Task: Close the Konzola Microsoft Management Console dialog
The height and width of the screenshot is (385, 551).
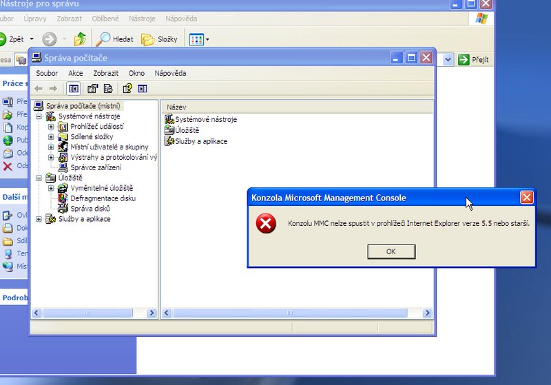Action: click(x=526, y=198)
